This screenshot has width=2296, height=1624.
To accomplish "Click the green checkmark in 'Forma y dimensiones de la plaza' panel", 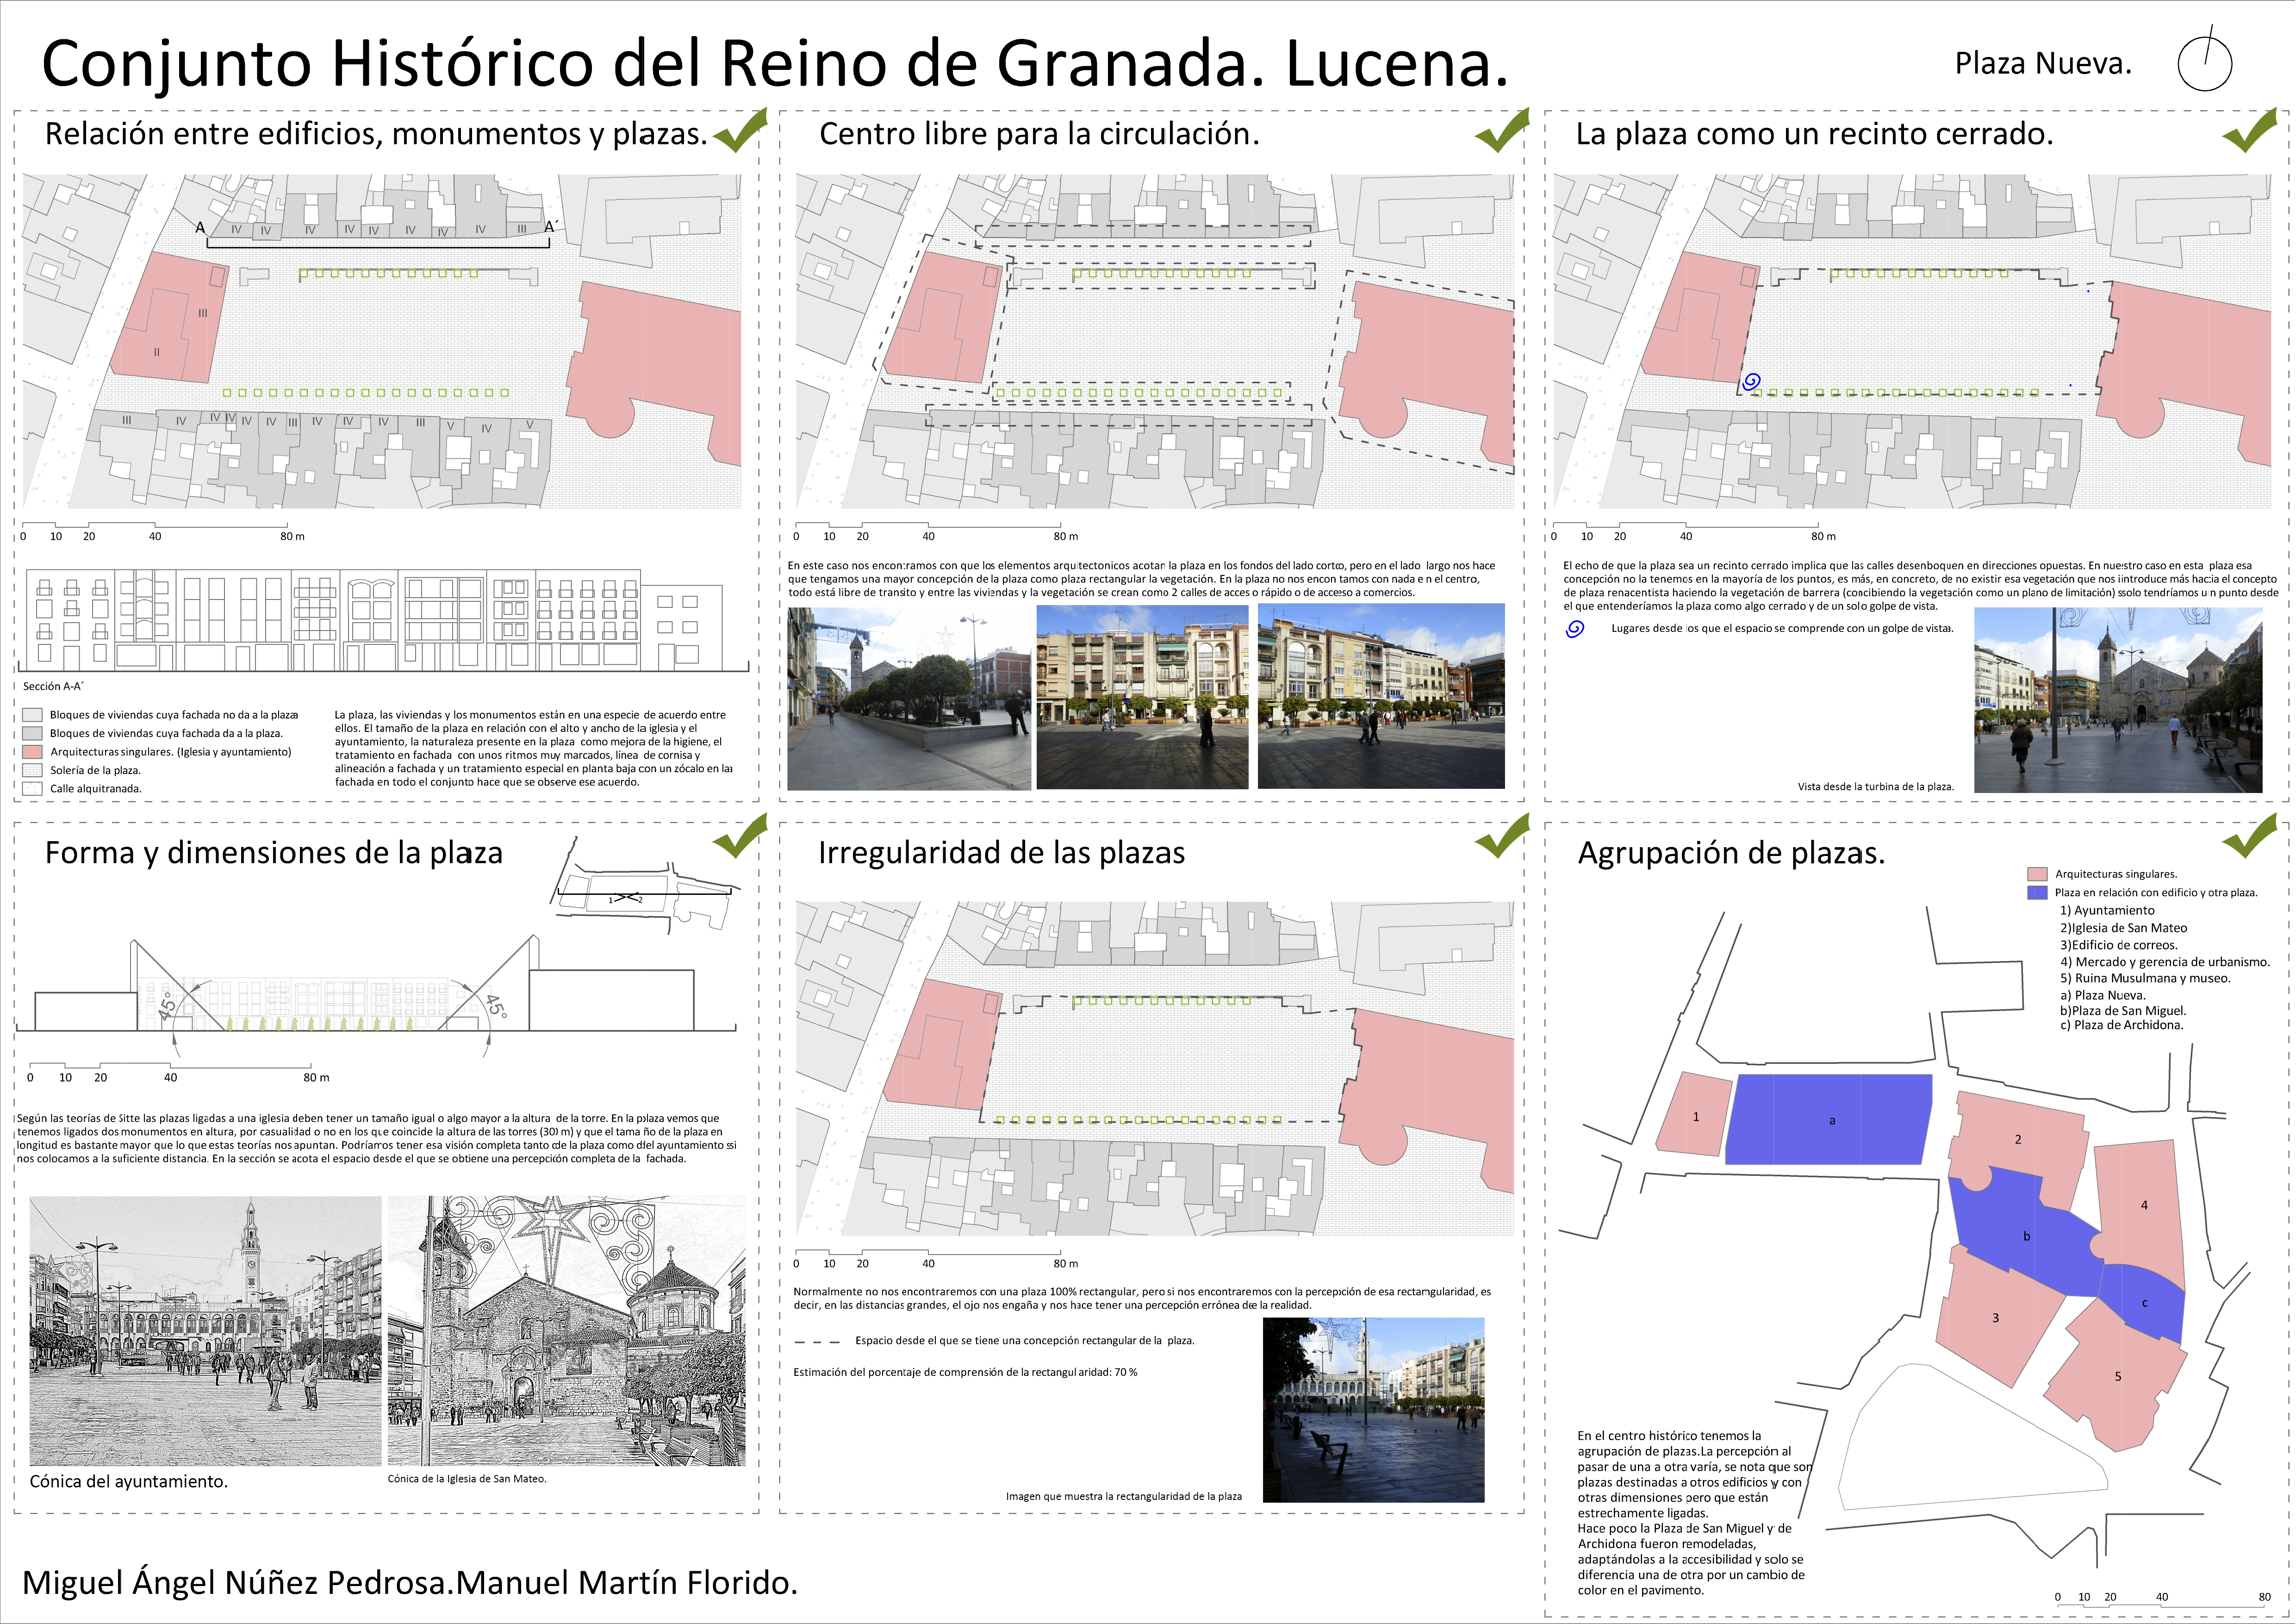I will coord(741,836).
